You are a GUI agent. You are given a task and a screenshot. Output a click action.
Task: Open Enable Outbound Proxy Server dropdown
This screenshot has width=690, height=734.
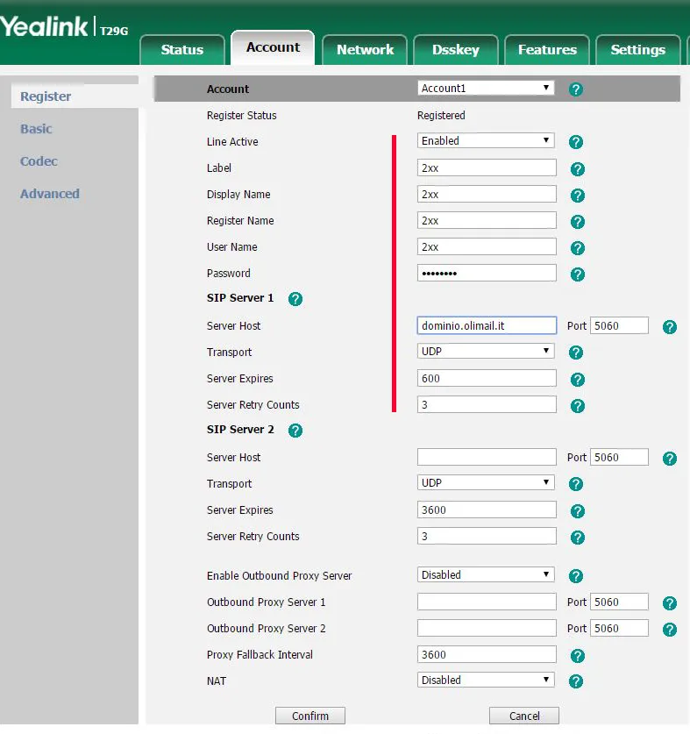point(486,575)
